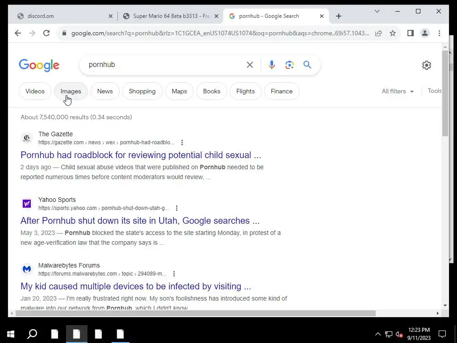Expand the All filters dropdown
Screen dimensions: 457x343
pyautogui.click(x=398, y=91)
